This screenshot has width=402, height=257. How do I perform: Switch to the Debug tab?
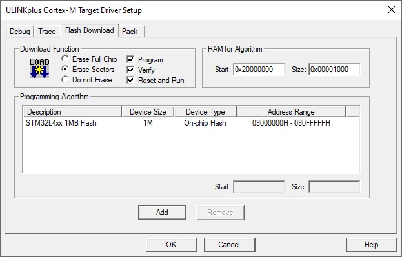point(20,32)
